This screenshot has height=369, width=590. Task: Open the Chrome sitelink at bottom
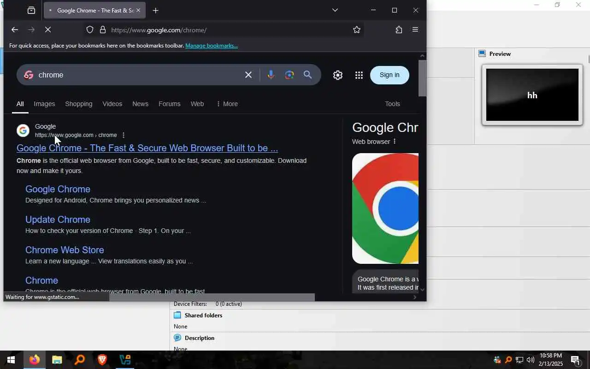41,280
